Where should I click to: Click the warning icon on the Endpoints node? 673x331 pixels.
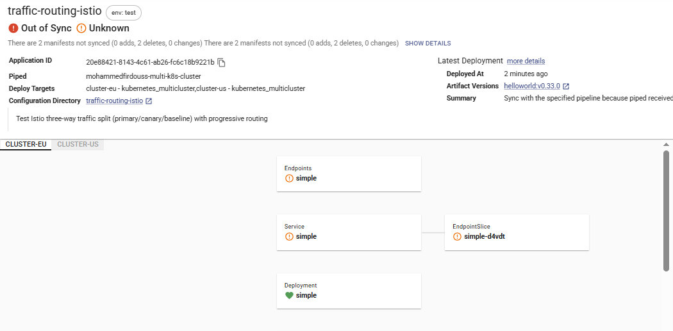[x=289, y=178]
